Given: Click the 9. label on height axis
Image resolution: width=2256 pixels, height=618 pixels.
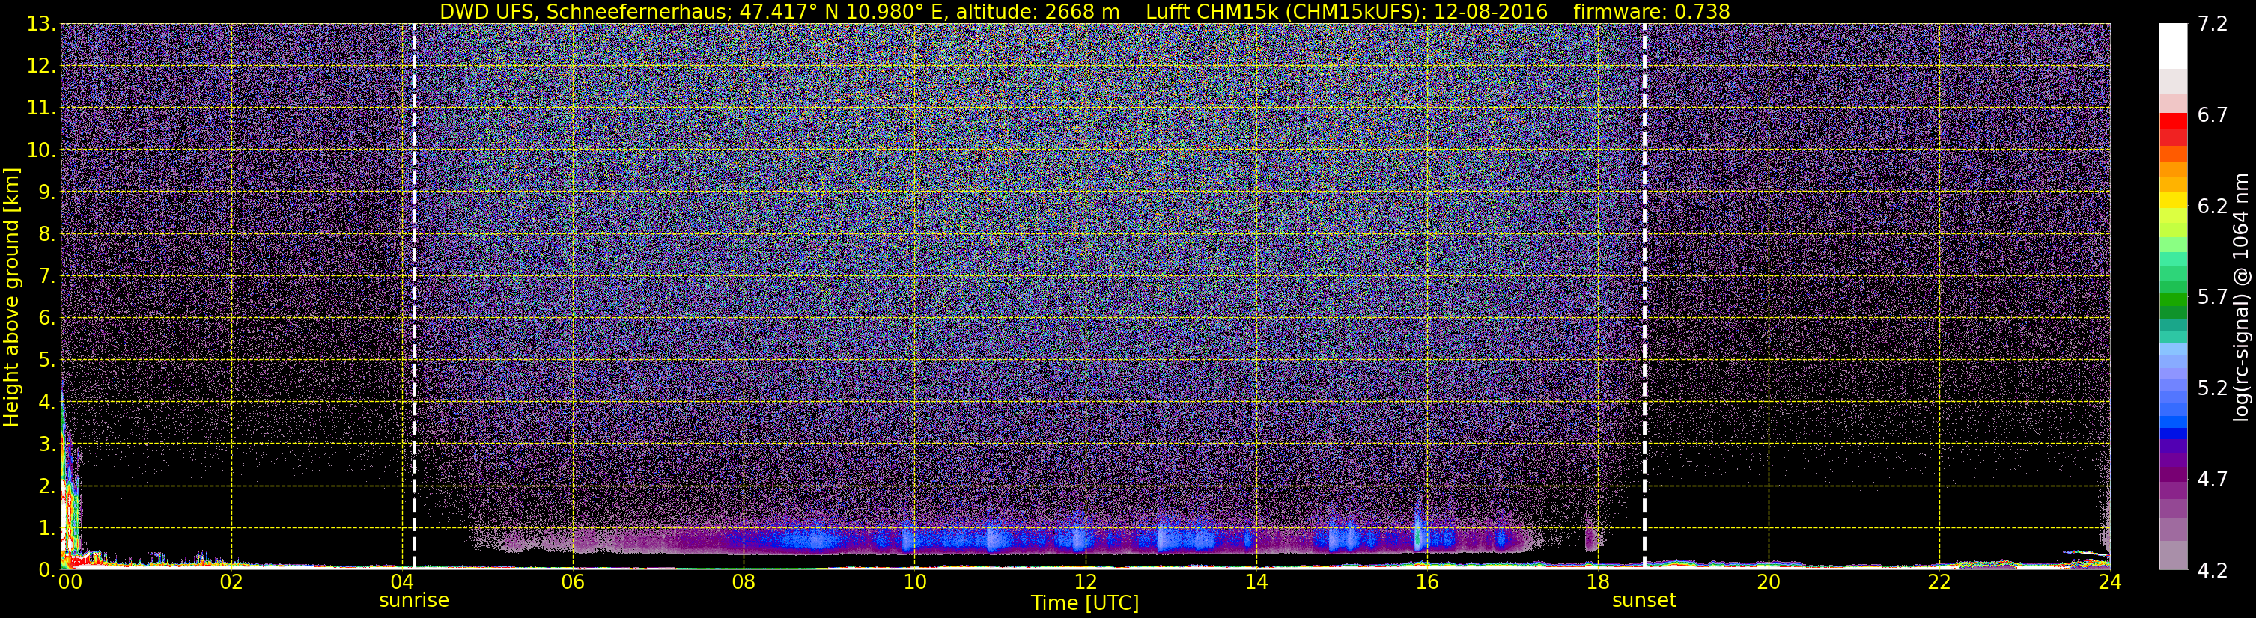Looking at the screenshot, I should click(47, 192).
